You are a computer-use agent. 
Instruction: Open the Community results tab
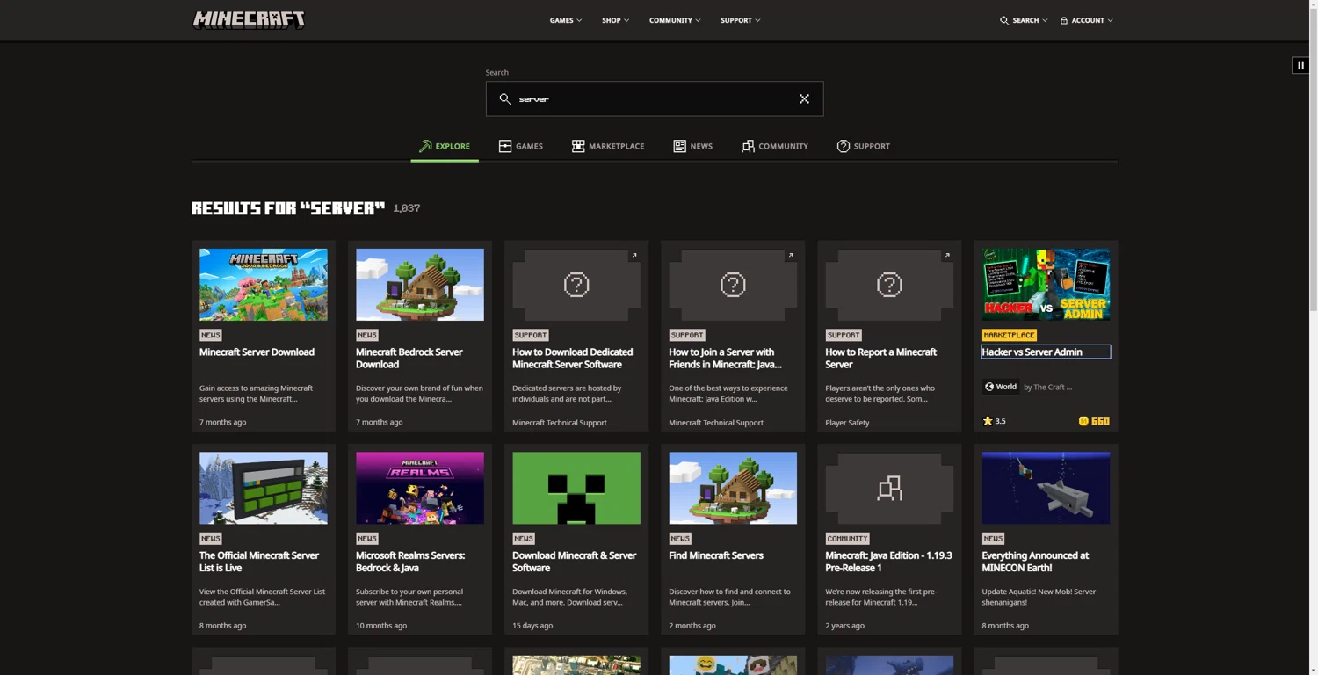[x=774, y=146]
